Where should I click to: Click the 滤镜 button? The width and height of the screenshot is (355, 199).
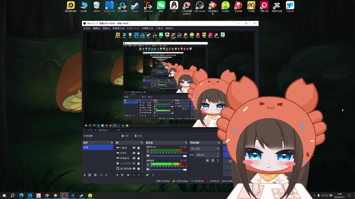[138, 136]
